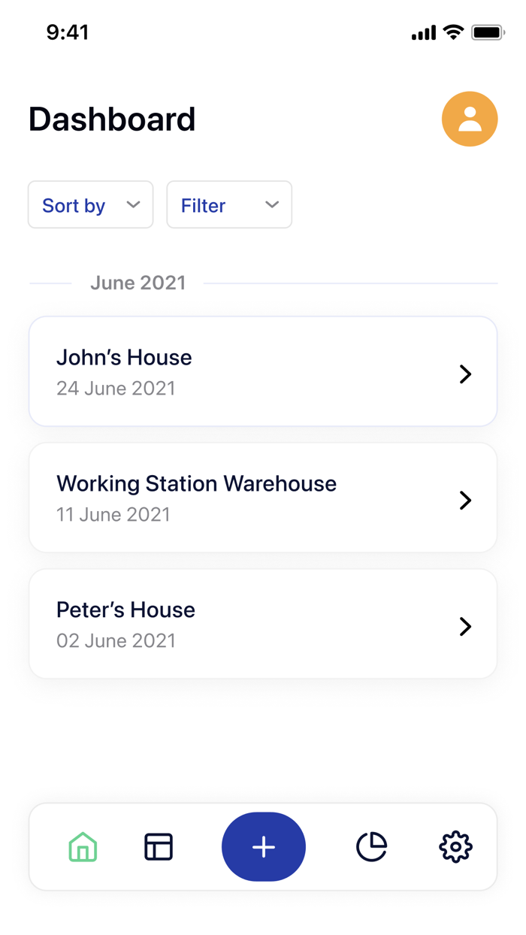
Task: Select the Working Station Warehouse title
Action: pyautogui.click(x=196, y=483)
